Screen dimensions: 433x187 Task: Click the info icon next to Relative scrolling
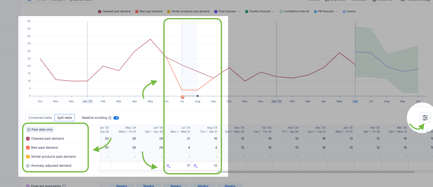click(x=110, y=118)
